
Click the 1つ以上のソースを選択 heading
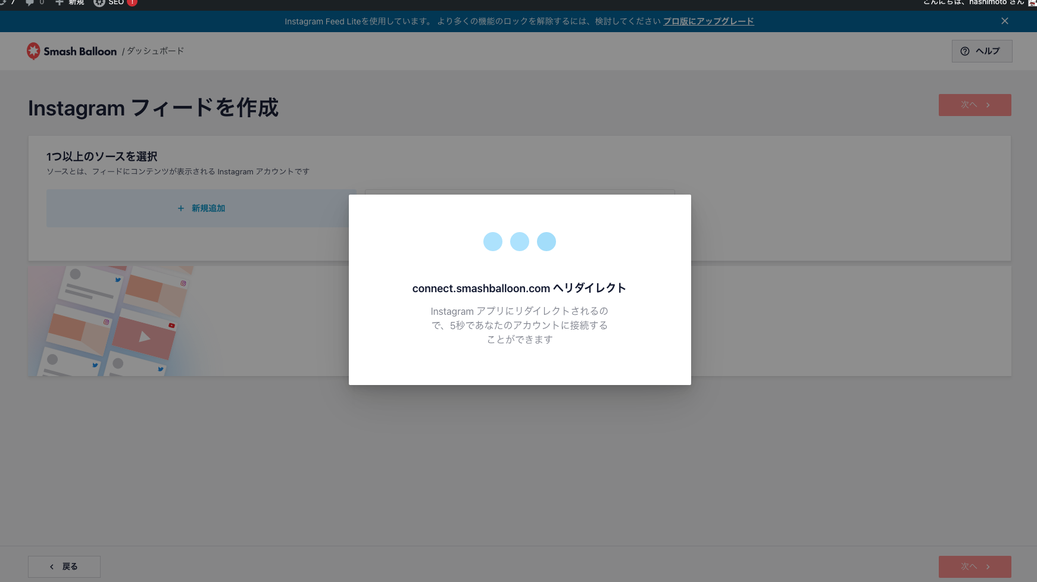coord(102,157)
